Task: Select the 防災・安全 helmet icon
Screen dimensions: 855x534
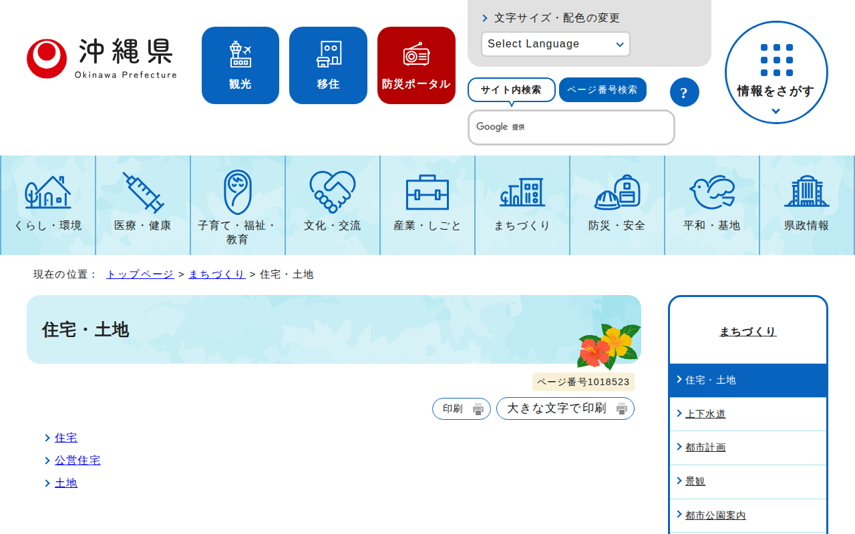Action: click(x=617, y=192)
